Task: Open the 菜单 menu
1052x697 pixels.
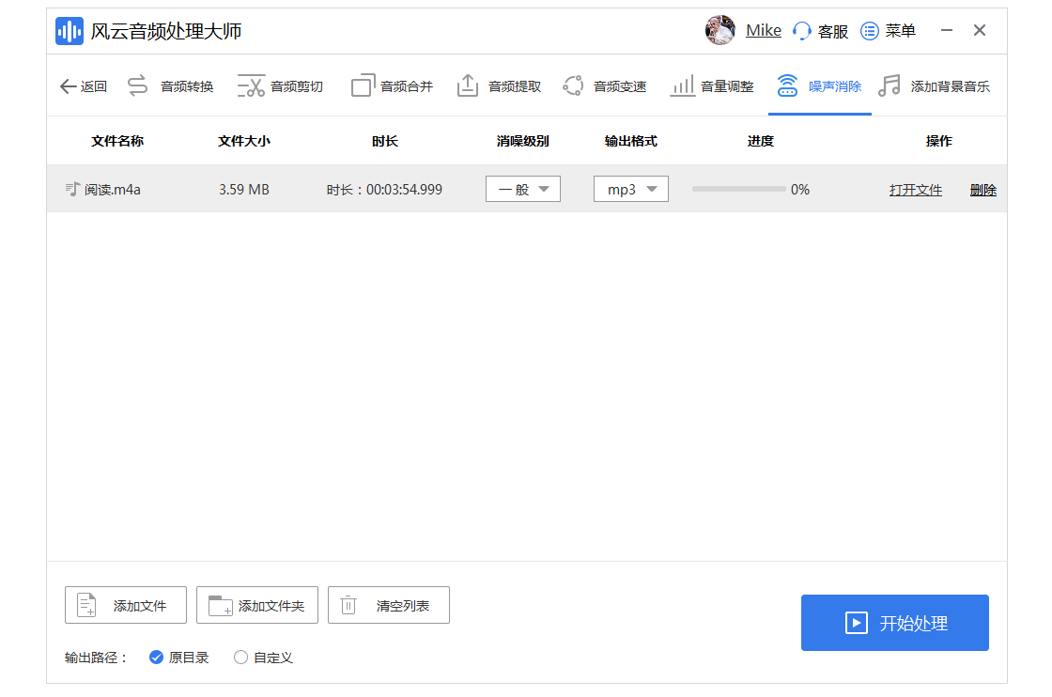Action: (901, 31)
